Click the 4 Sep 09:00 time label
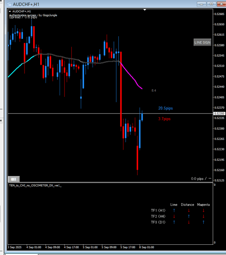Screen dimensions: 226x255 (x=52, y=247)
